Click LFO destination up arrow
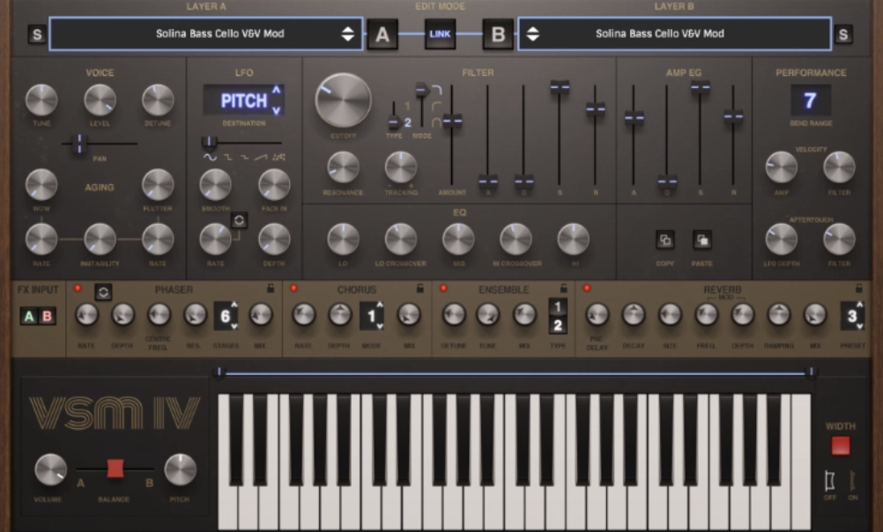883x532 pixels. click(277, 90)
